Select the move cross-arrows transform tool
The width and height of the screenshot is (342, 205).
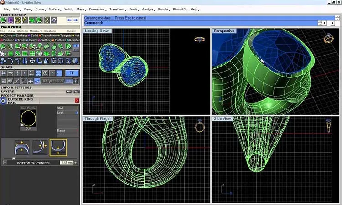32,61
